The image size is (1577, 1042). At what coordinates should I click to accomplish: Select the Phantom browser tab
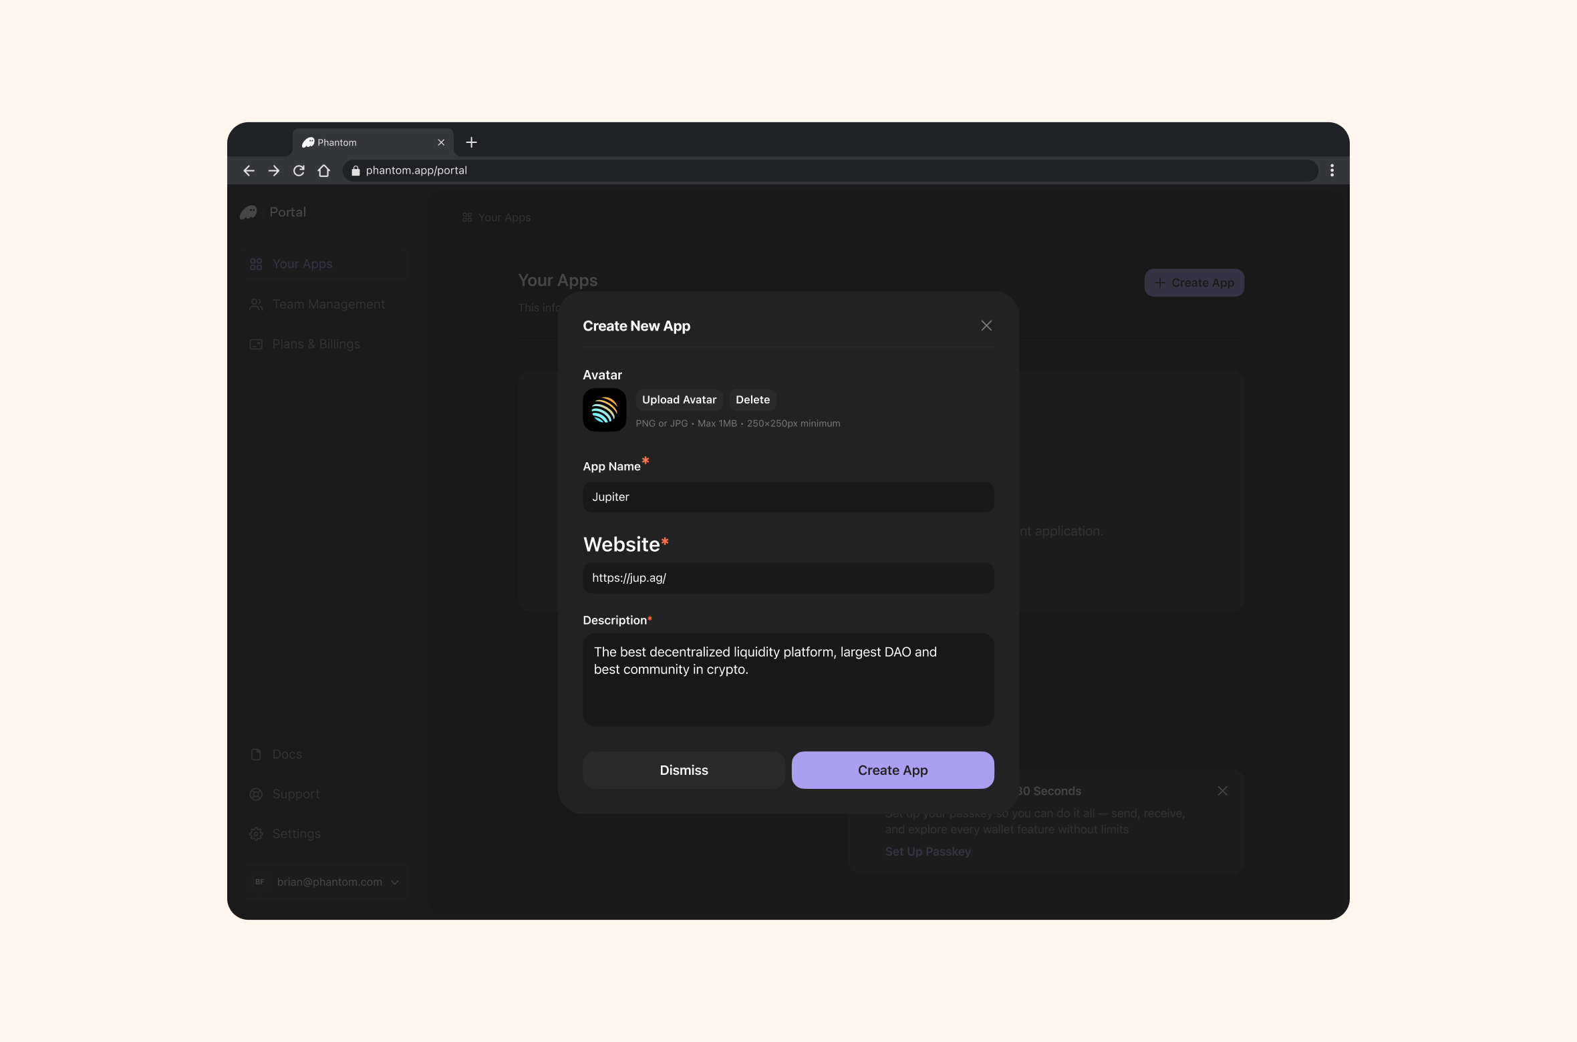pos(373,142)
